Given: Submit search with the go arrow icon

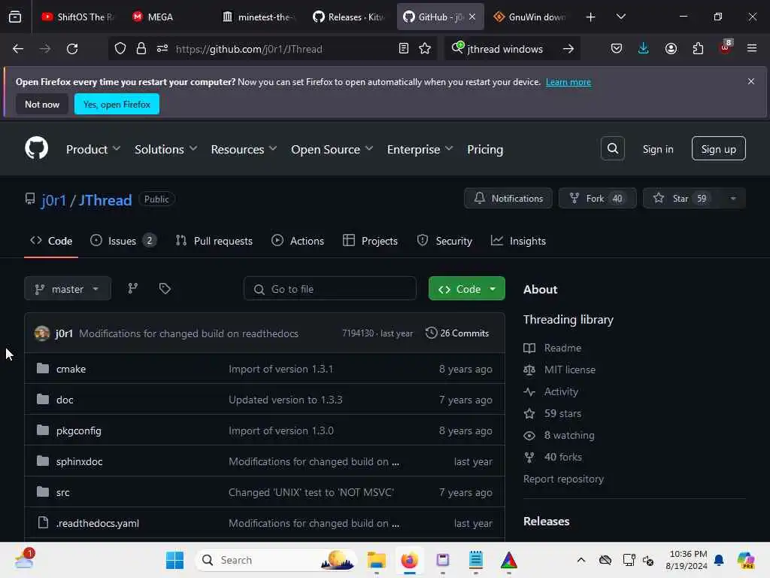Looking at the screenshot, I should (x=568, y=49).
